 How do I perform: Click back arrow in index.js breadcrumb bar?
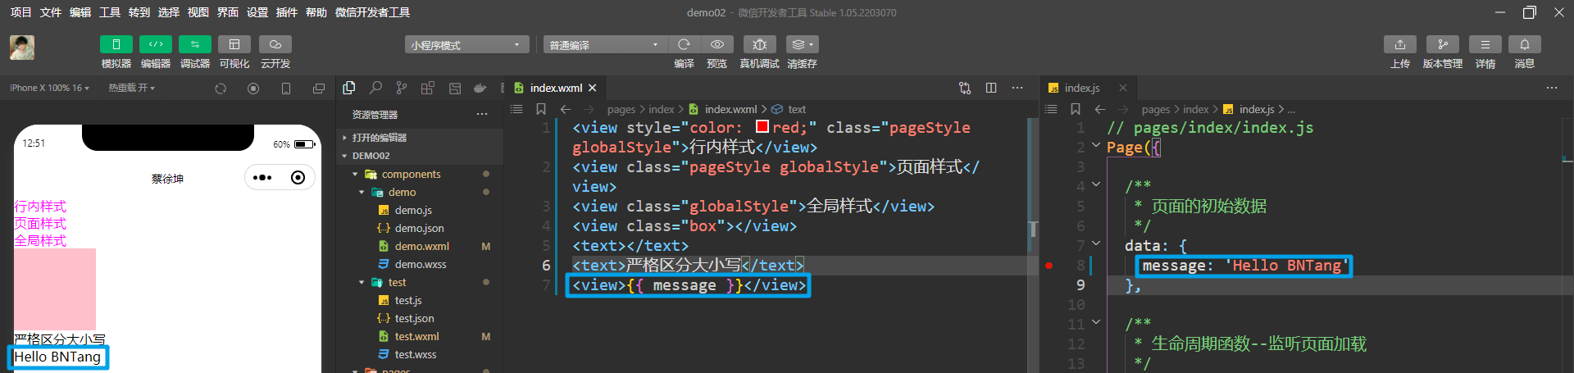click(x=1100, y=109)
